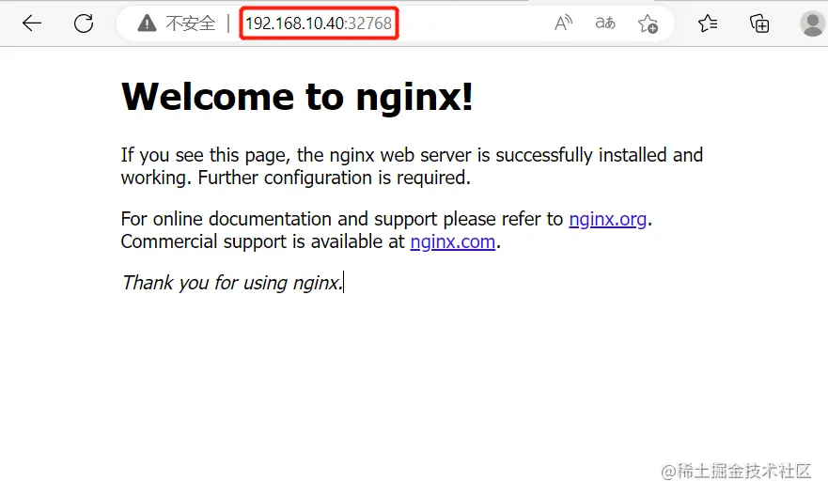Click the '不安全' security label

pyautogui.click(x=191, y=23)
